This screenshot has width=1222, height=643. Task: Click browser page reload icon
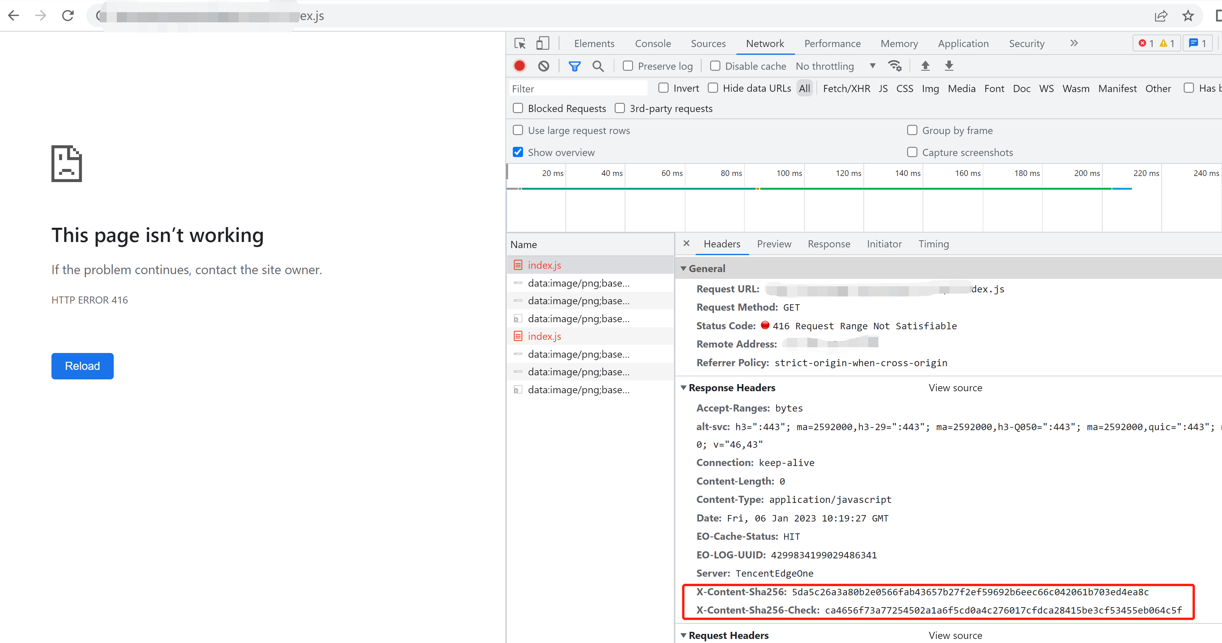[68, 16]
